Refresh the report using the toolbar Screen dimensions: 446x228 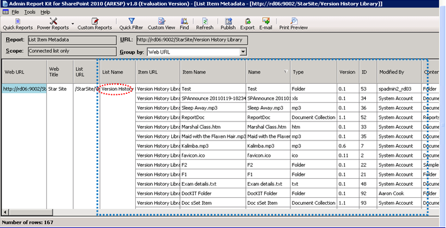pos(205,24)
